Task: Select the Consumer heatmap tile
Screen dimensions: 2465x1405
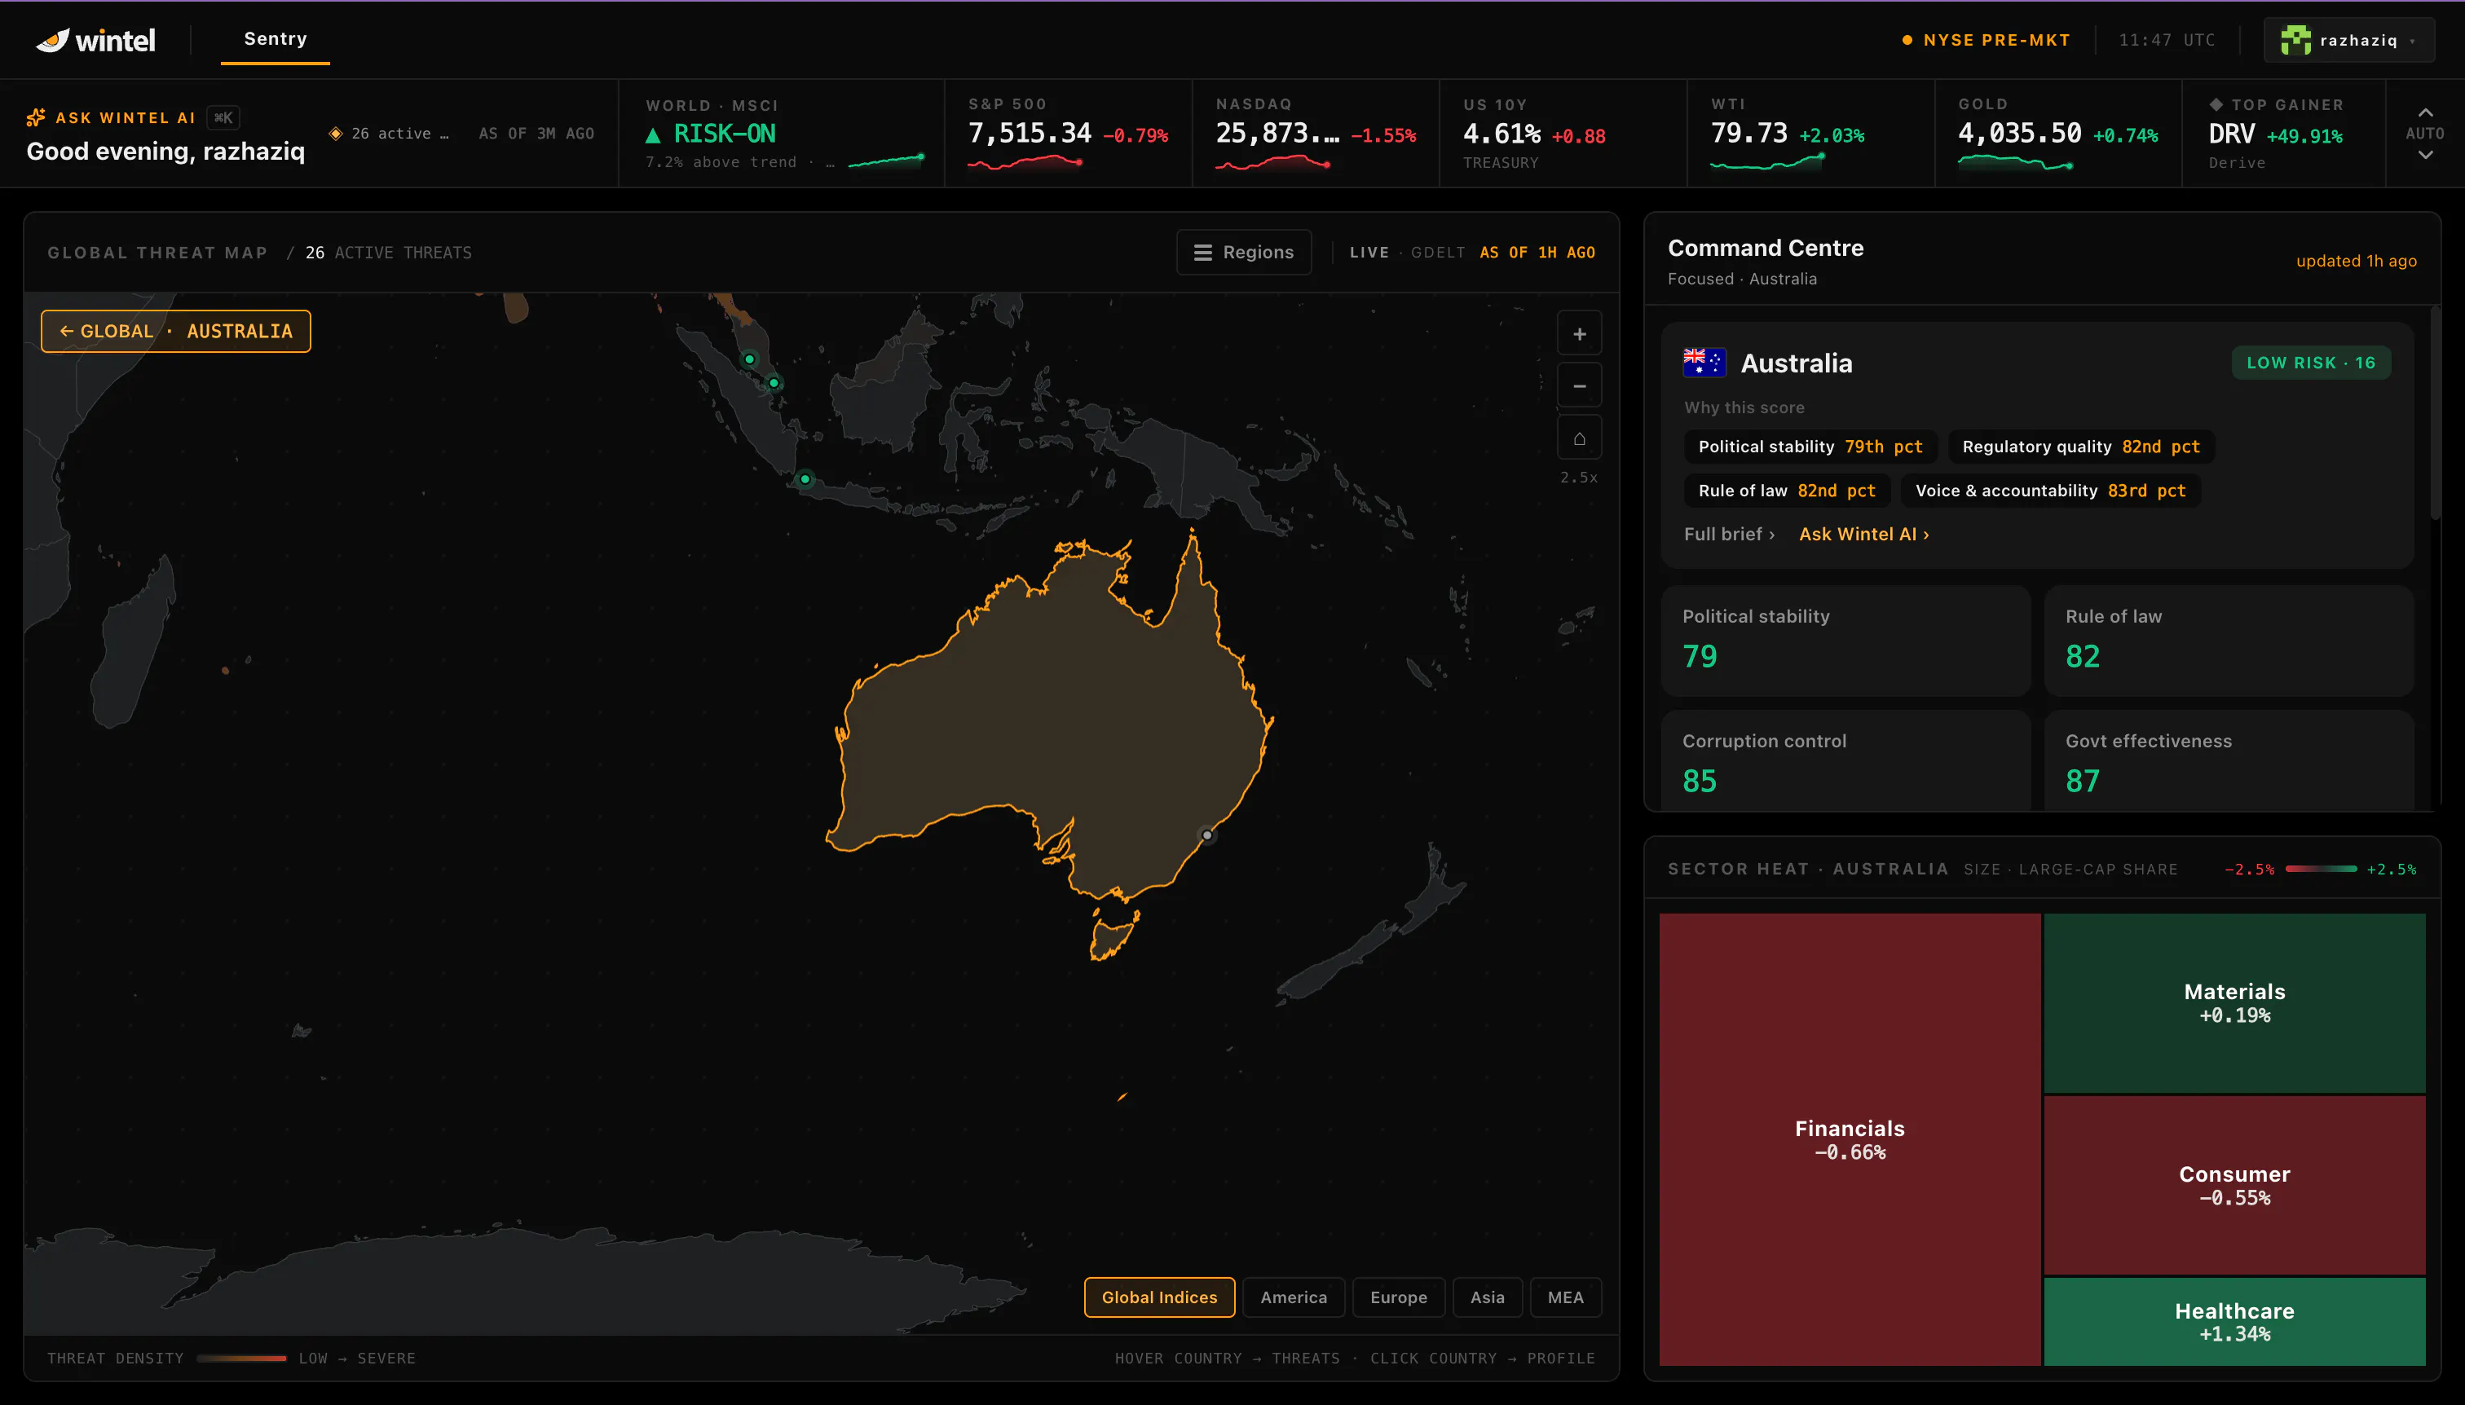Action: [2234, 1185]
